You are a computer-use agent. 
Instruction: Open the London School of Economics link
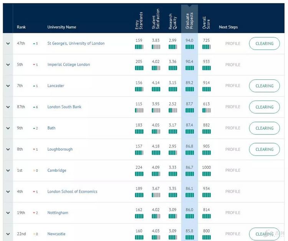pos(72,191)
